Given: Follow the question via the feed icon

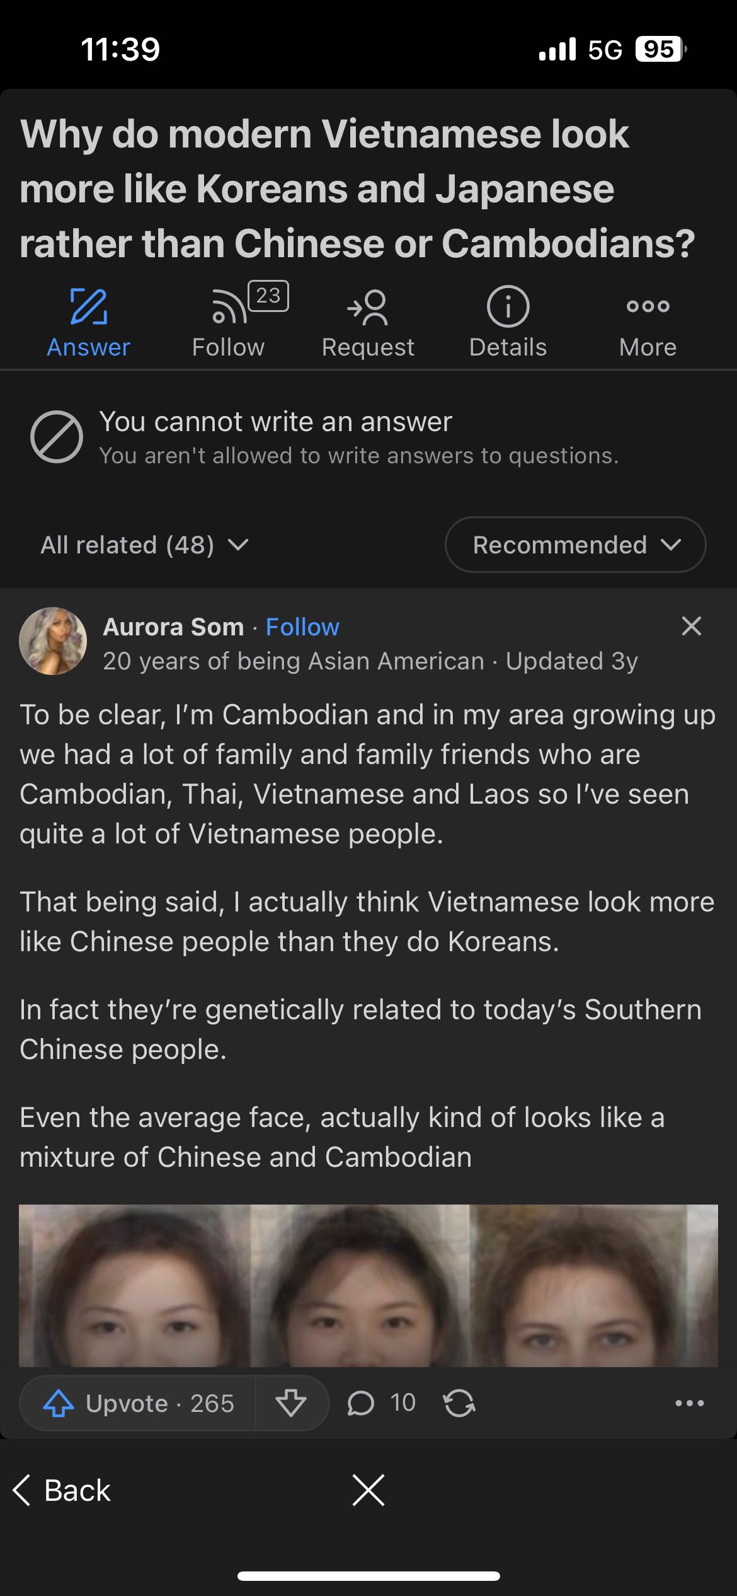Looking at the screenshot, I should click(x=229, y=308).
